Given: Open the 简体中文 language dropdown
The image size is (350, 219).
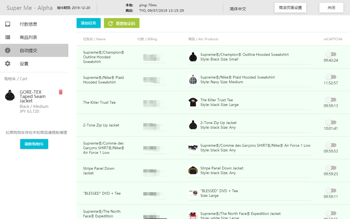Looking at the screenshot, I should (241, 9).
